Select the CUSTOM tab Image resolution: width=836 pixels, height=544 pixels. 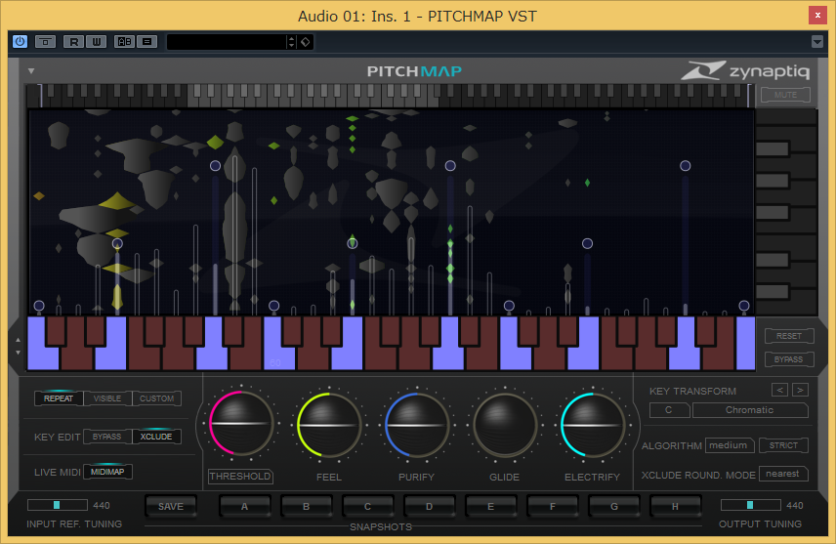tap(156, 398)
